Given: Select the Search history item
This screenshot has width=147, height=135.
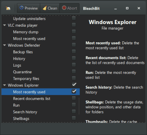Looking at the screenshot, I should click(x=41, y=112).
